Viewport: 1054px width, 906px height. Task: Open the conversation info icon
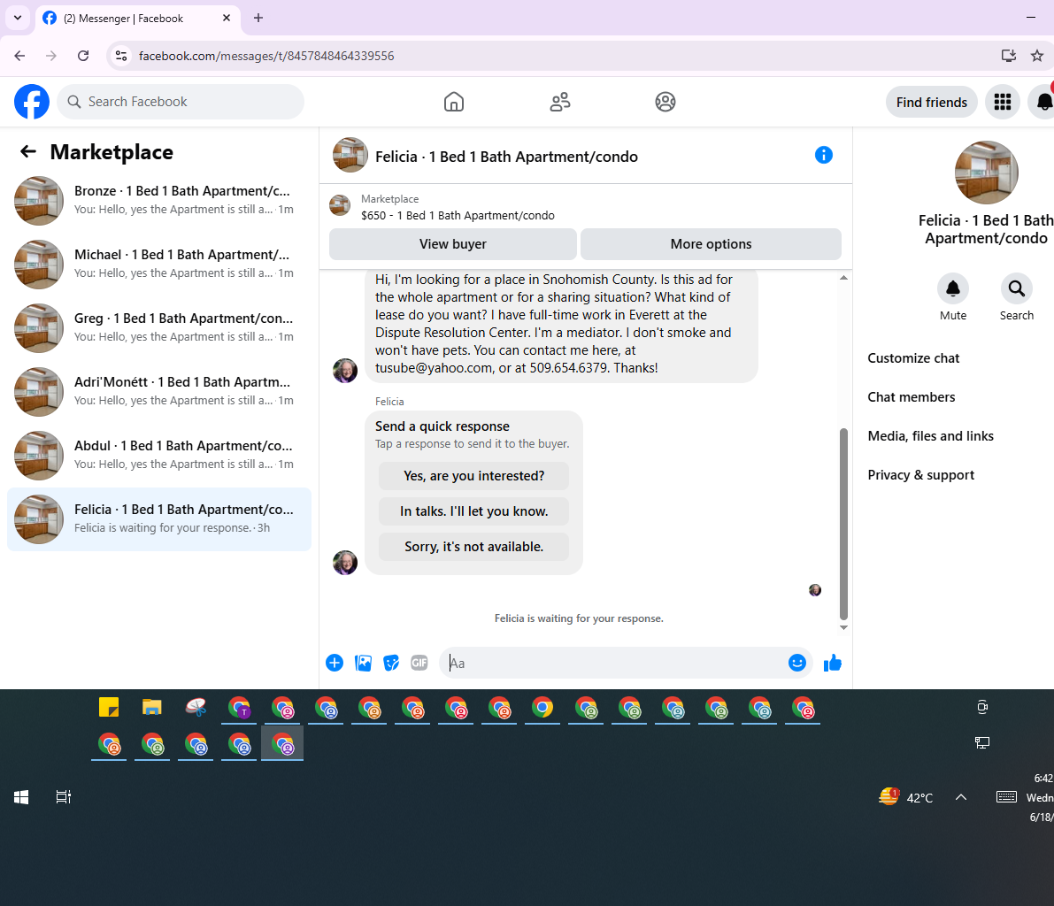(823, 155)
